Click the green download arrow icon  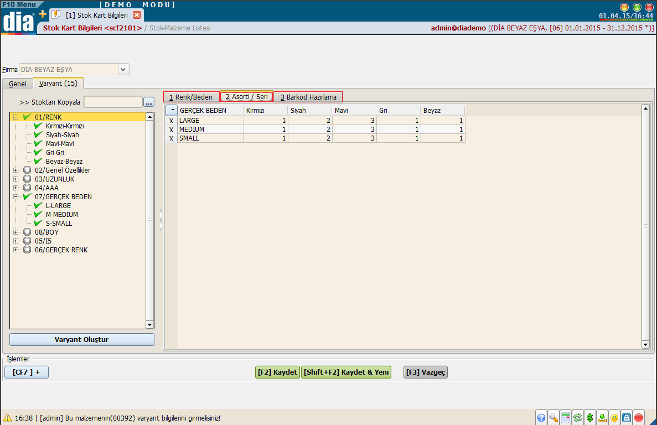pos(602,417)
